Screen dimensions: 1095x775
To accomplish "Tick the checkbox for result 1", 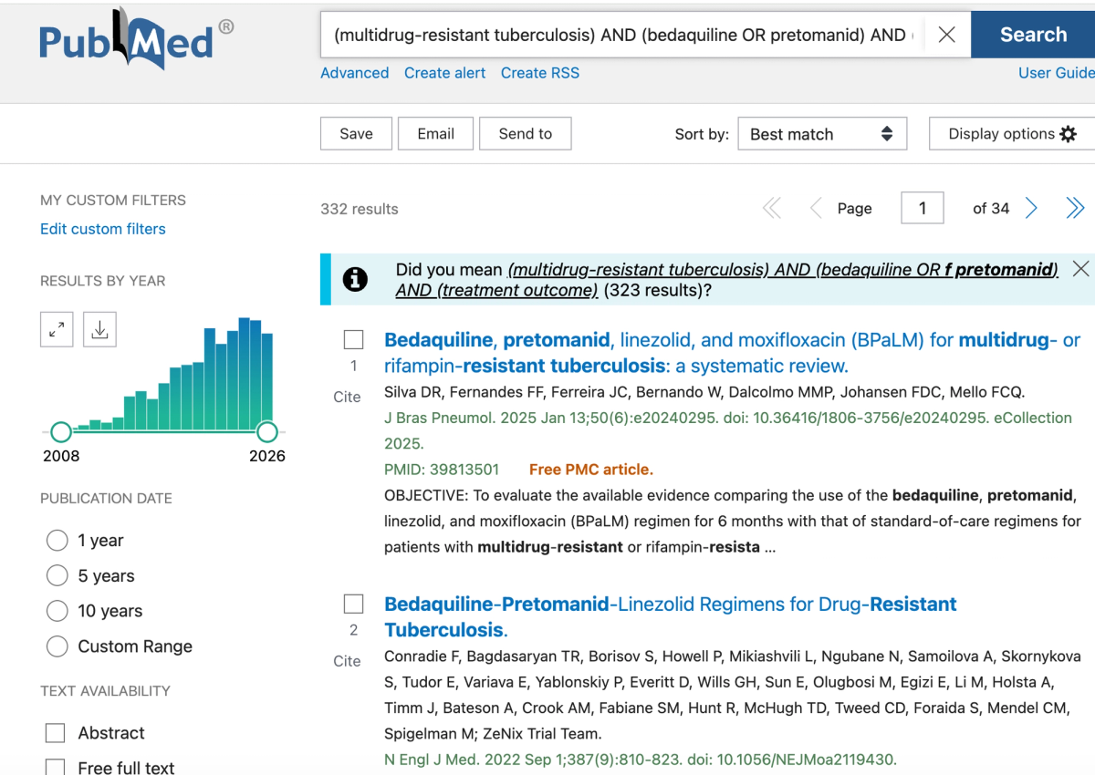I will coord(353,340).
